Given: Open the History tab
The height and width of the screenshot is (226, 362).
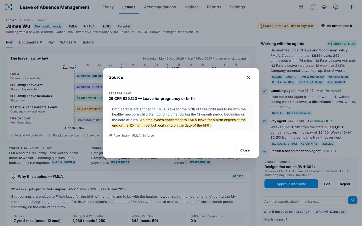Looking at the screenshot, I should 87,42.
